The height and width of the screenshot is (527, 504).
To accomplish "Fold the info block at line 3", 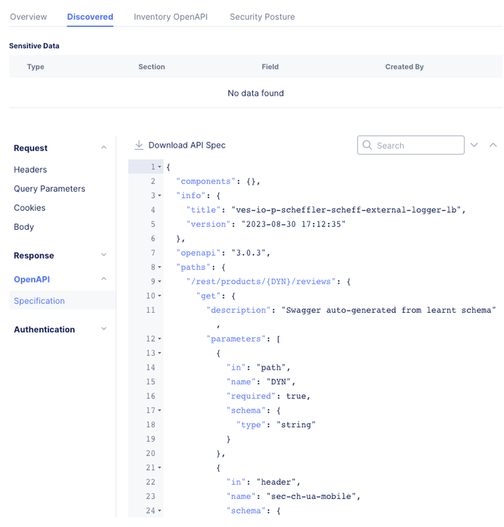I will click(x=160, y=196).
